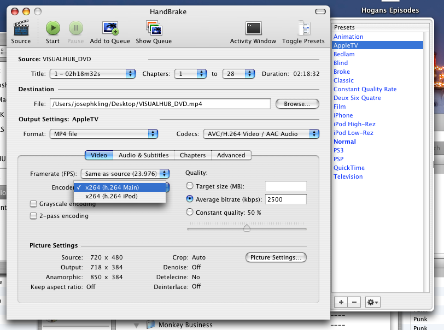Open the Title dropdown 1 - 02h18m32s
Viewport: 444px width, 330px height.
tap(92, 74)
